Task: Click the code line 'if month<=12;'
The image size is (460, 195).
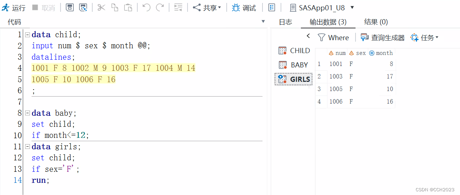Action: pos(61,135)
